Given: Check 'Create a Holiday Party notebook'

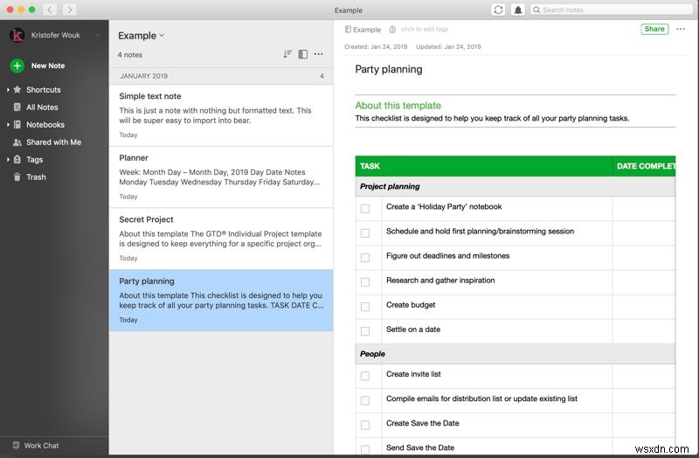Looking at the screenshot, I should tap(365, 209).
